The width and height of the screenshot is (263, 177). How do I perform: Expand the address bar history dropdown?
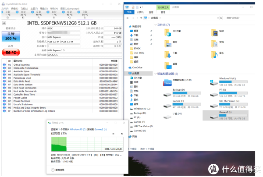tap(218, 18)
